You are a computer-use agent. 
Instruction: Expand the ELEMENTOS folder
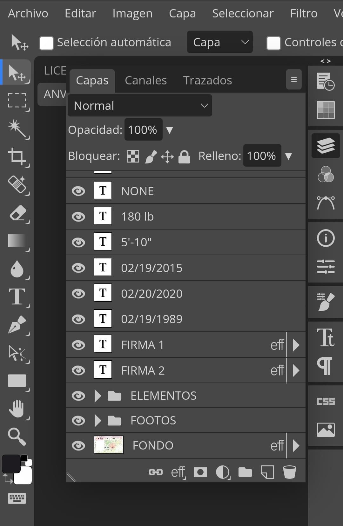pyautogui.click(x=98, y=396)
